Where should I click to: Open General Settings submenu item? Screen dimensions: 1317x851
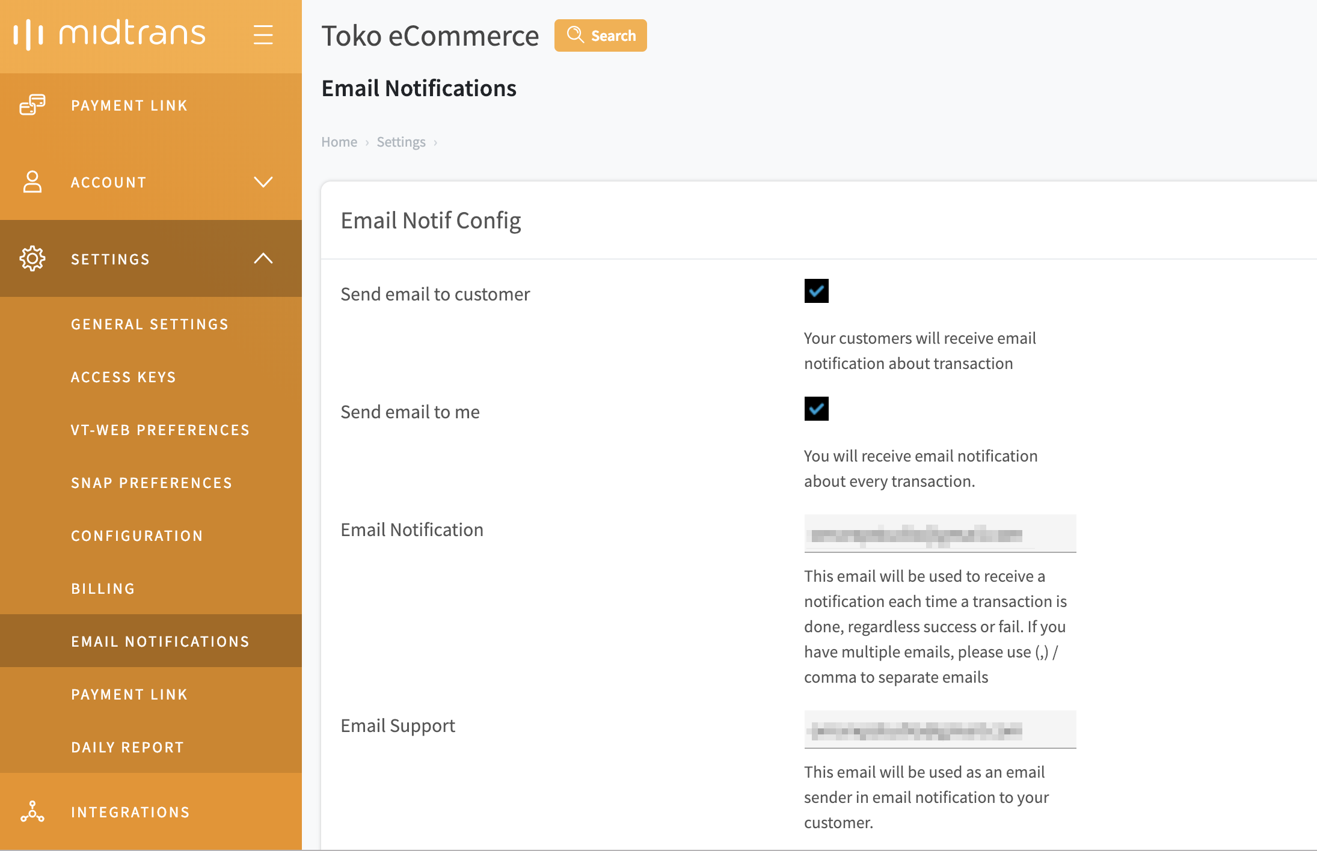click(150, 325)
